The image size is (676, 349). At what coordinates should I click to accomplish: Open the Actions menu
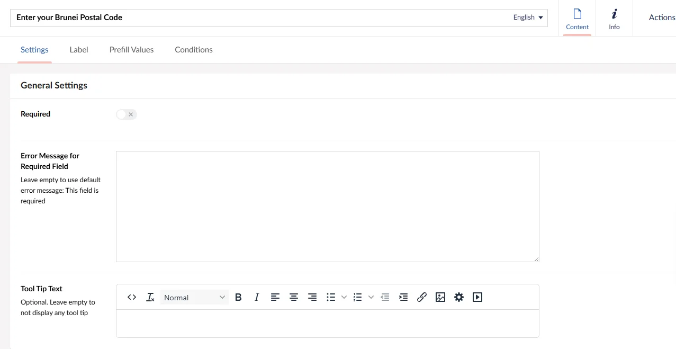click(x=662, y=17)
